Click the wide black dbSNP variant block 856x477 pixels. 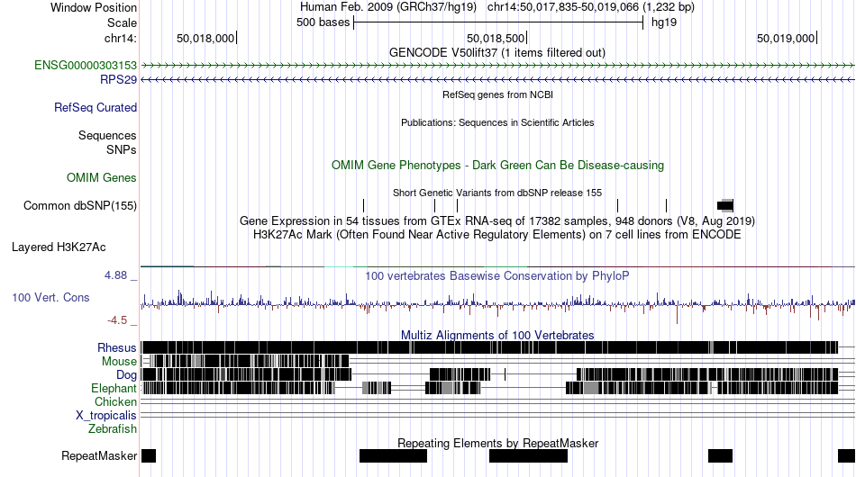point(725,205)
